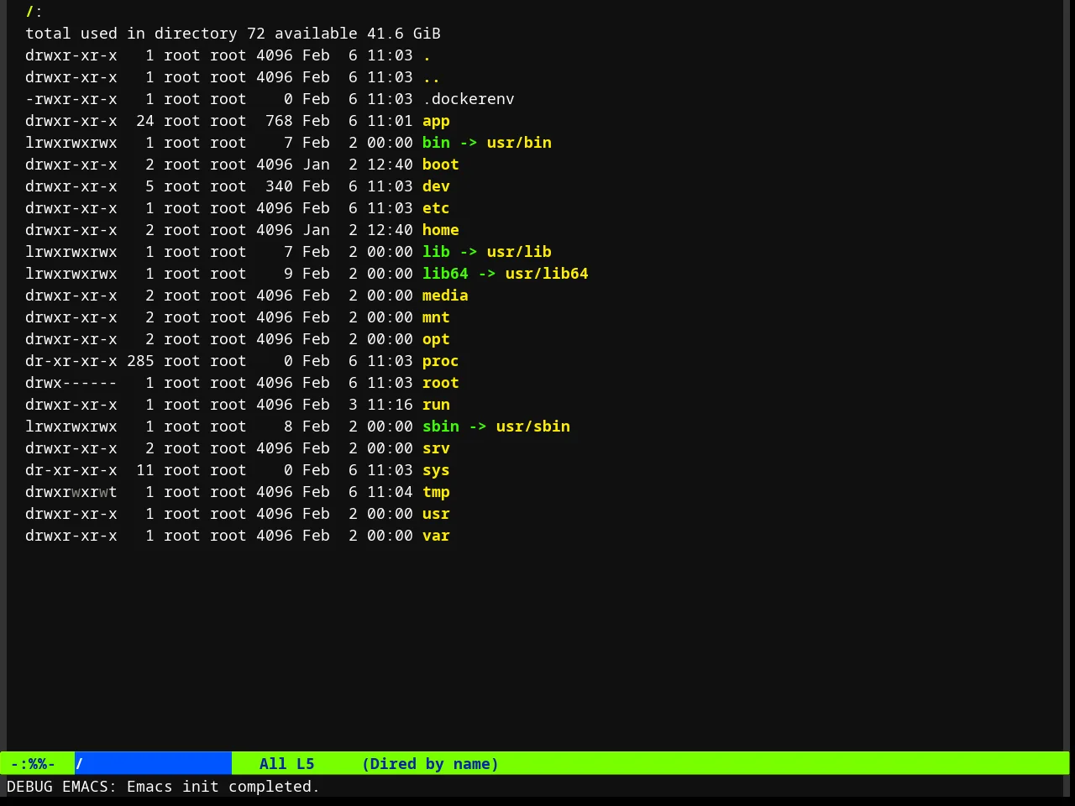The image size is (1075, 806).
Task: Click the lib symlink name
Action: 436,252
